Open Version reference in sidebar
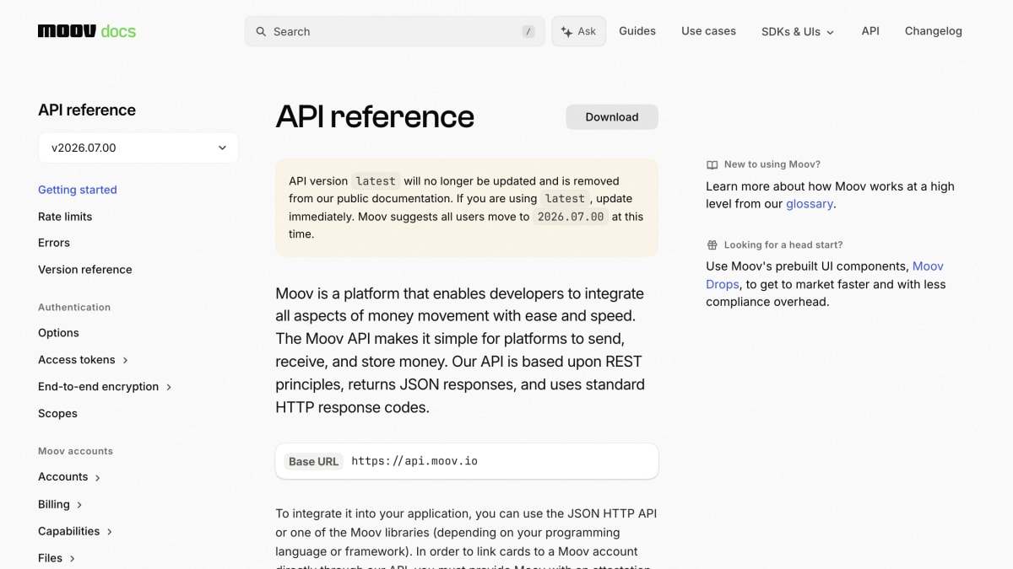This screenshot has width=1013, height=569. [x=85, y=270]
